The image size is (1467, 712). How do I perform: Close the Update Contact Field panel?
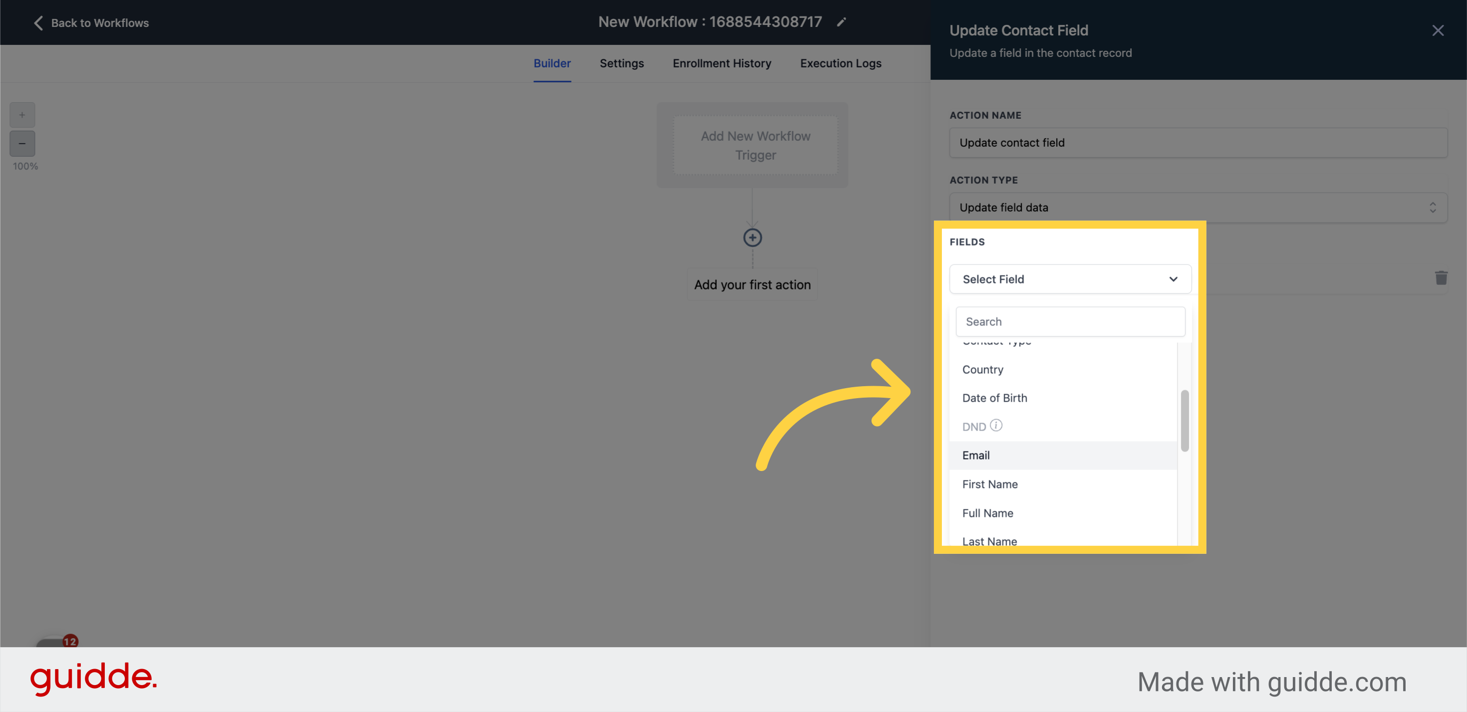coord(1439,30)
